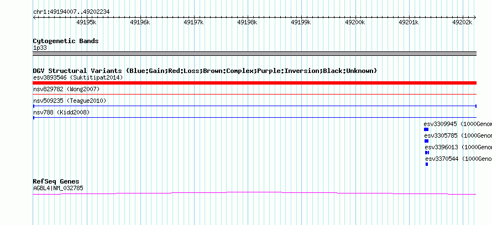Click the Cytogenetic Bands track title
The width and height of the screenshot is (492, 225).
tap(66, 41)
